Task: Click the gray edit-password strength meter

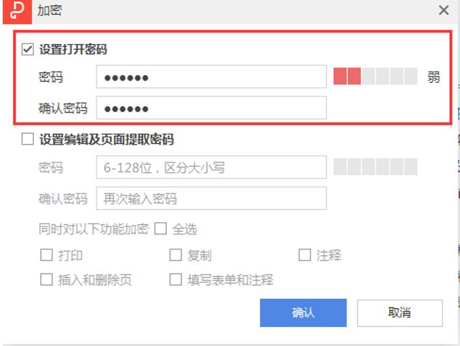Action: click(x=376, y=167)
